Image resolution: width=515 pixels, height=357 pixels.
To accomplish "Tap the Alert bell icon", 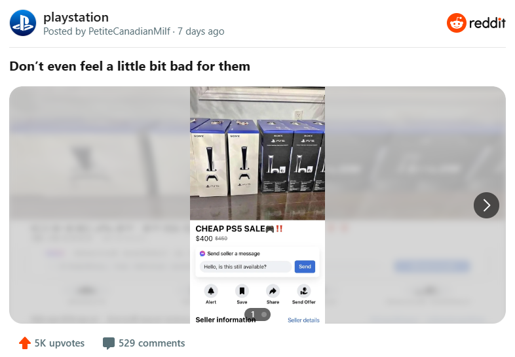I will coord(211,291).
